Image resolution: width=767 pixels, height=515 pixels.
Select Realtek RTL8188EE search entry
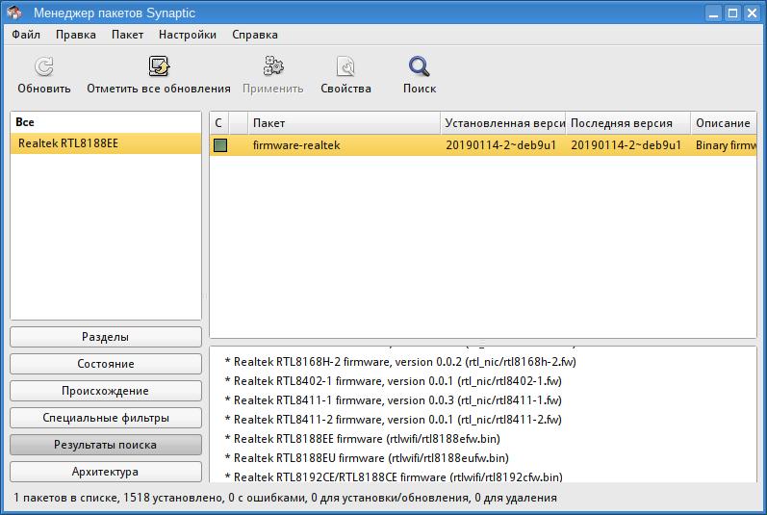click(106, 143)
